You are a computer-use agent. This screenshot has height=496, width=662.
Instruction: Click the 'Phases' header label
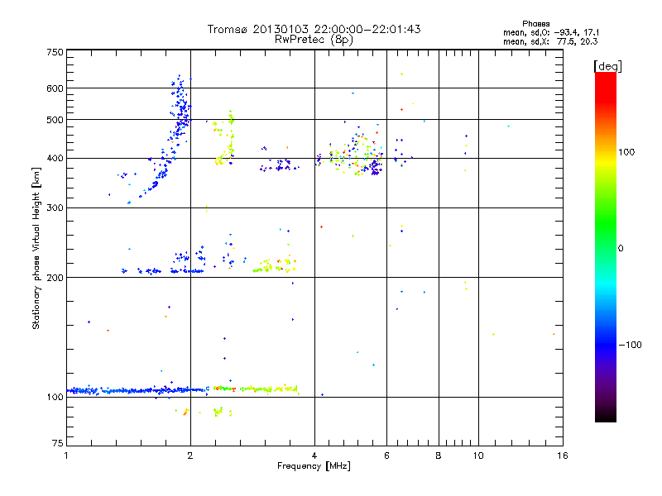click(x=535, y=24)
